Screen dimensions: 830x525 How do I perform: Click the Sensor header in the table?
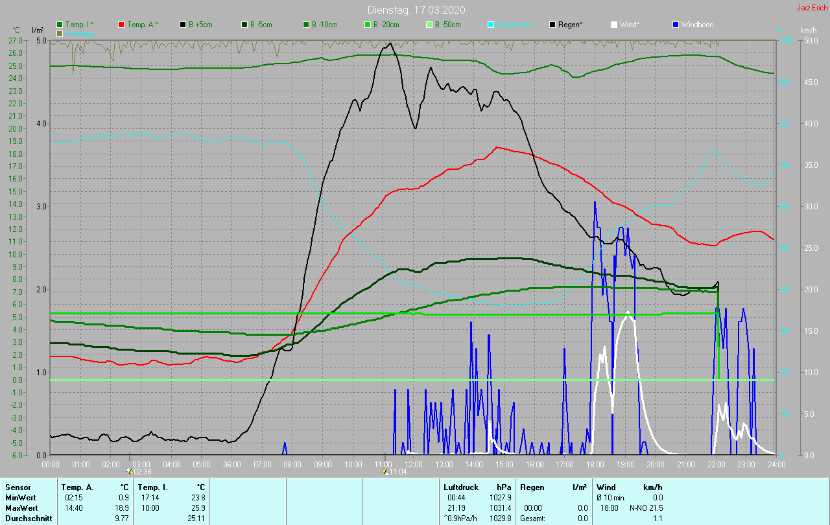(18, 487)
